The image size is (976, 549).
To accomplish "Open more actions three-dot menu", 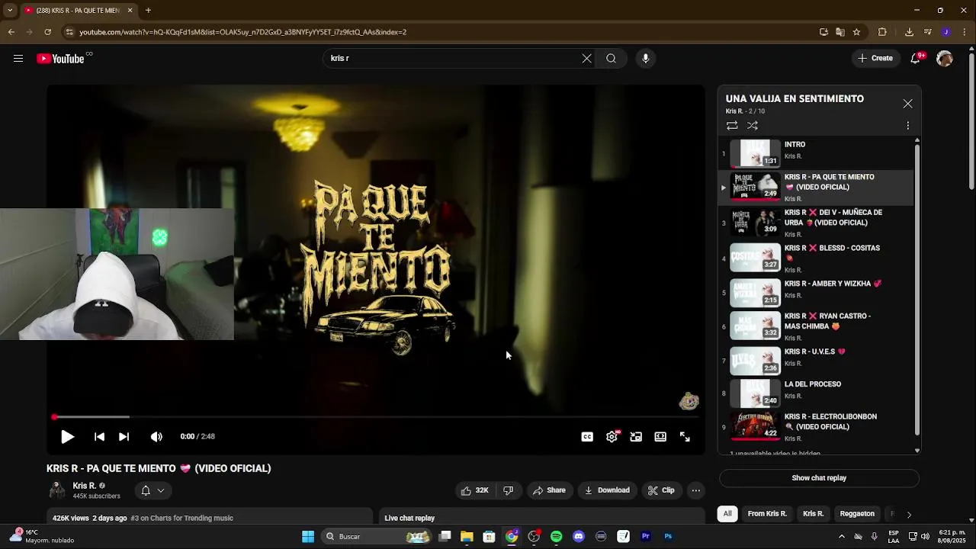I will (695, 490).
